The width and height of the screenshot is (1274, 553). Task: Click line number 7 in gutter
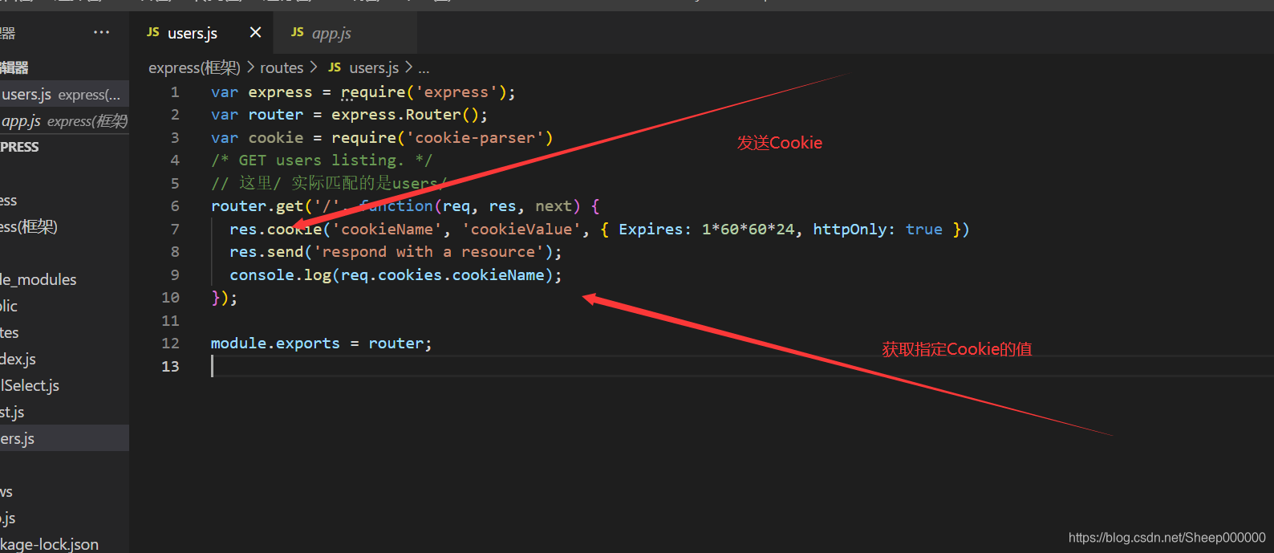coord(175,229)
